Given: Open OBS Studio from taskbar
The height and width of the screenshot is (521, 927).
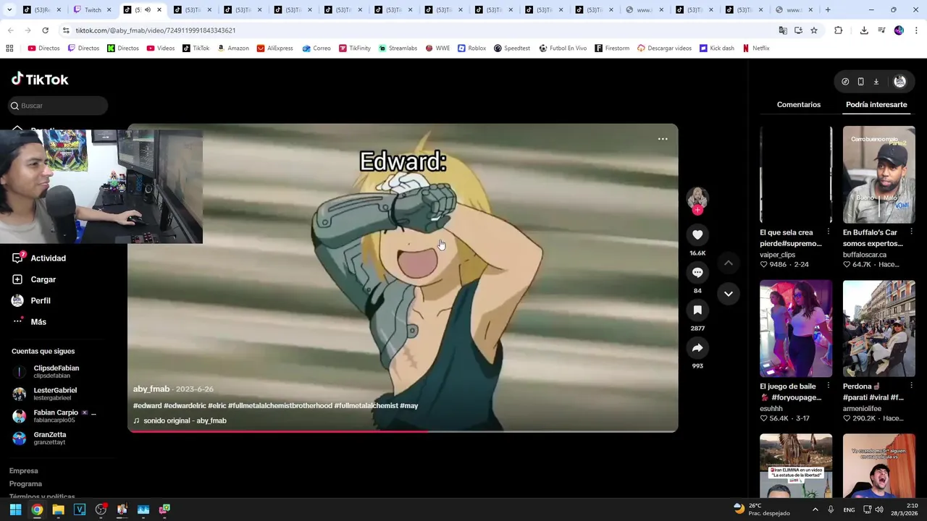Looking at the screenshot, I should tap(101, 509).
